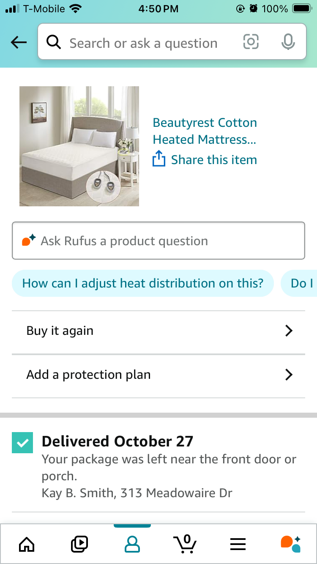Focus the Ask Rufus a product question field
Image resolution: width=317 pixels, height=564 pixels.
(158, 241)
